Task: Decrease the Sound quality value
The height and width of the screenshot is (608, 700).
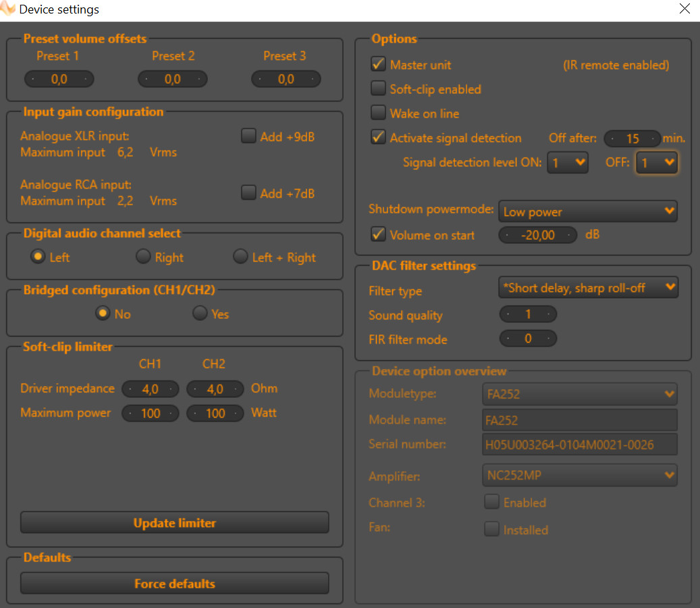Action: tap(508, 314)
